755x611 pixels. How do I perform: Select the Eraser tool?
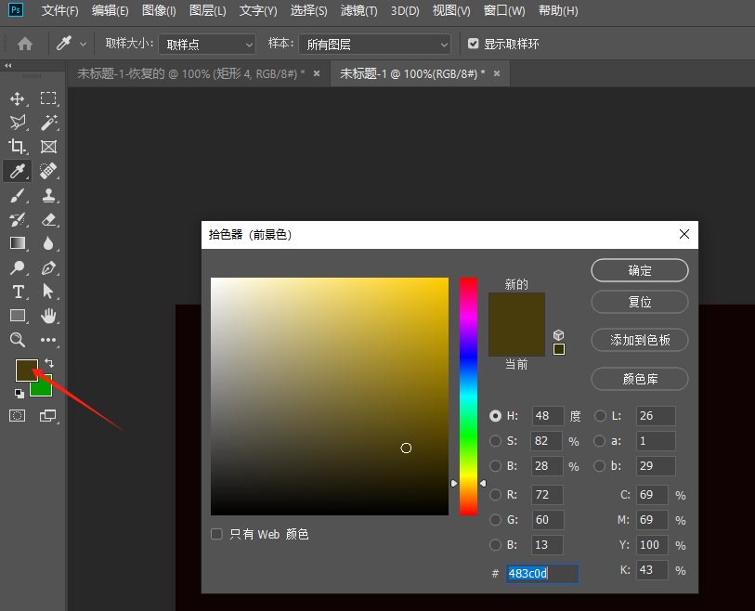tap(48, 220)
